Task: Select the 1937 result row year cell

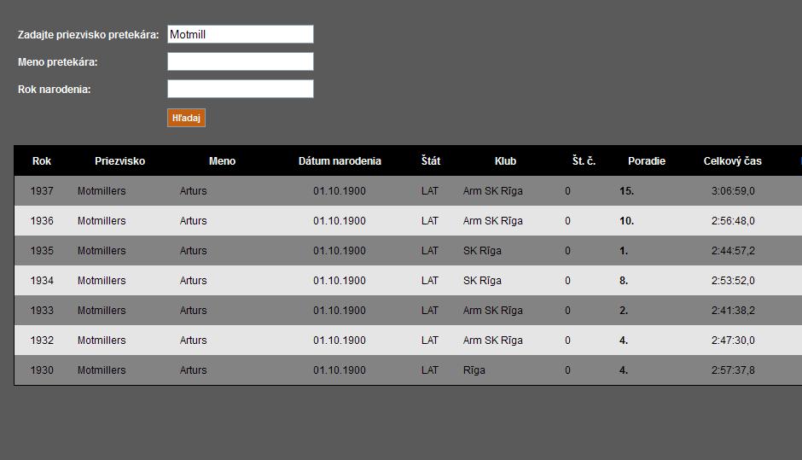Action: 42,191
